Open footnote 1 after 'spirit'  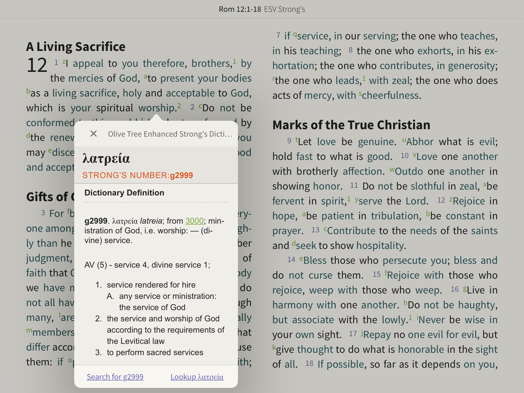pos(349,199)
